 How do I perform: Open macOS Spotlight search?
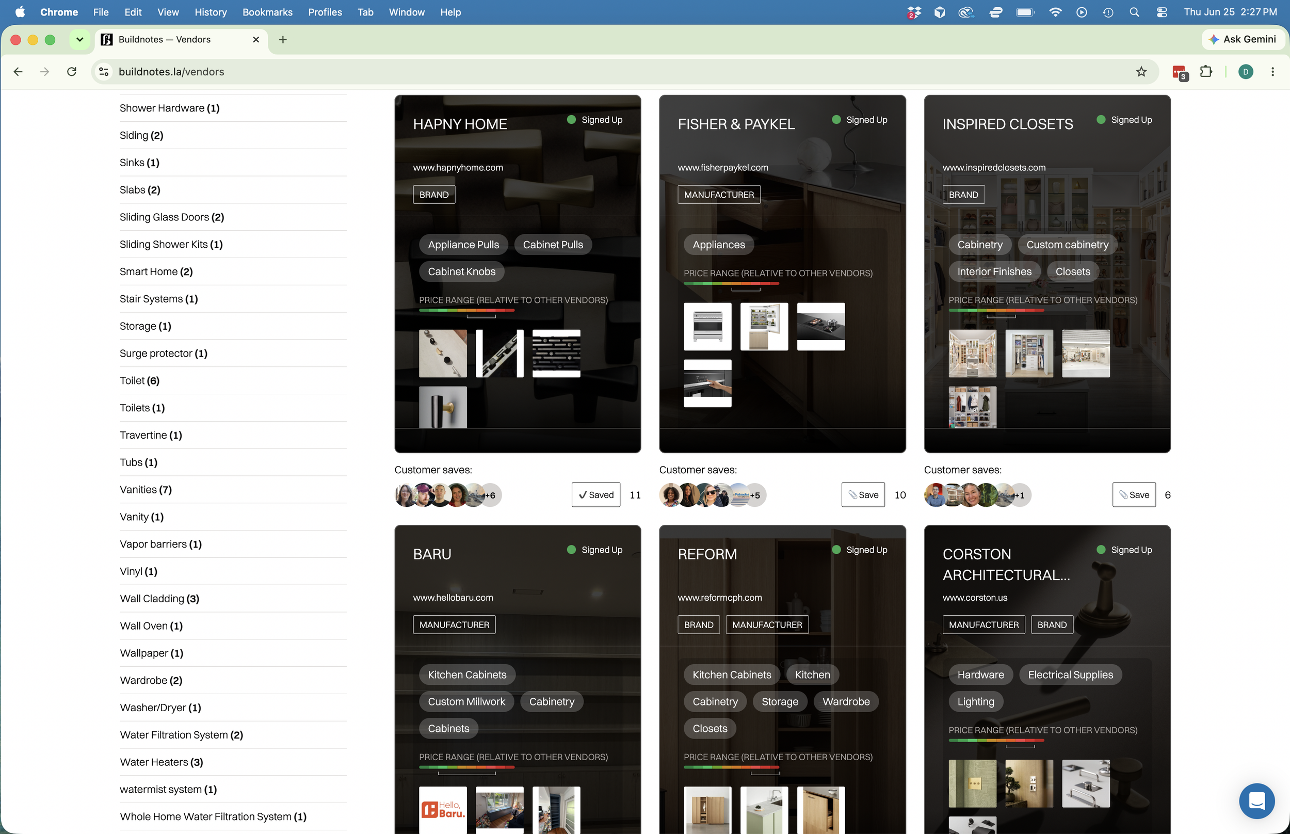point(1134,12)
